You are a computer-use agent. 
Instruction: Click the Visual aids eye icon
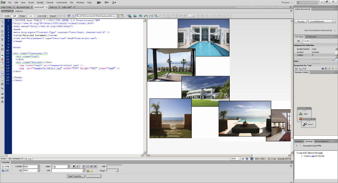tap(156, 16)
